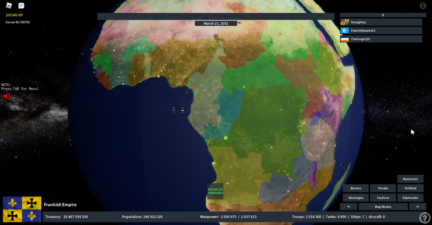
Task: Click Amoghkar's flag icon in player list
Action: pos(344,22)
